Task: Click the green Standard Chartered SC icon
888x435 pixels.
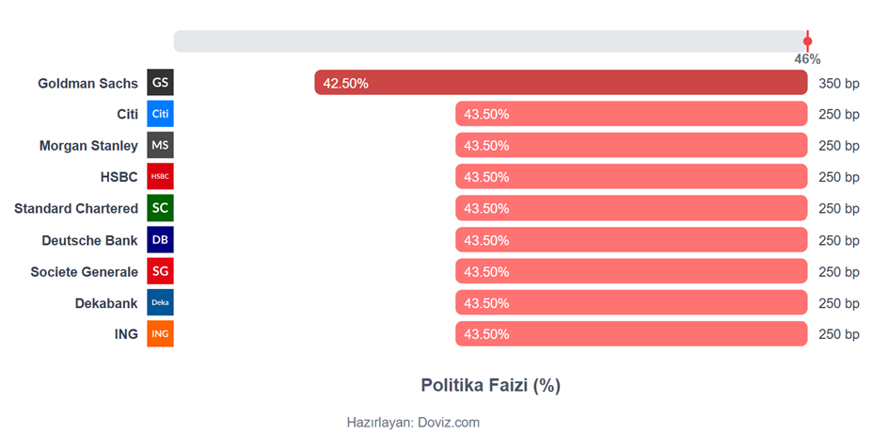Action: (x=160, y=208)
